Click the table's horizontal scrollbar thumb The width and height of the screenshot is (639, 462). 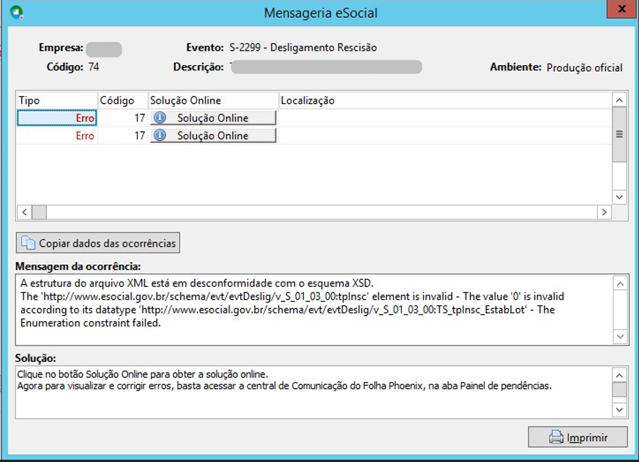39,212
